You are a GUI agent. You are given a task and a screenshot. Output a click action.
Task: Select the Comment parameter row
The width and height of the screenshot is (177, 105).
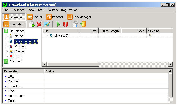pyautogui.click(x=85, y=81)
